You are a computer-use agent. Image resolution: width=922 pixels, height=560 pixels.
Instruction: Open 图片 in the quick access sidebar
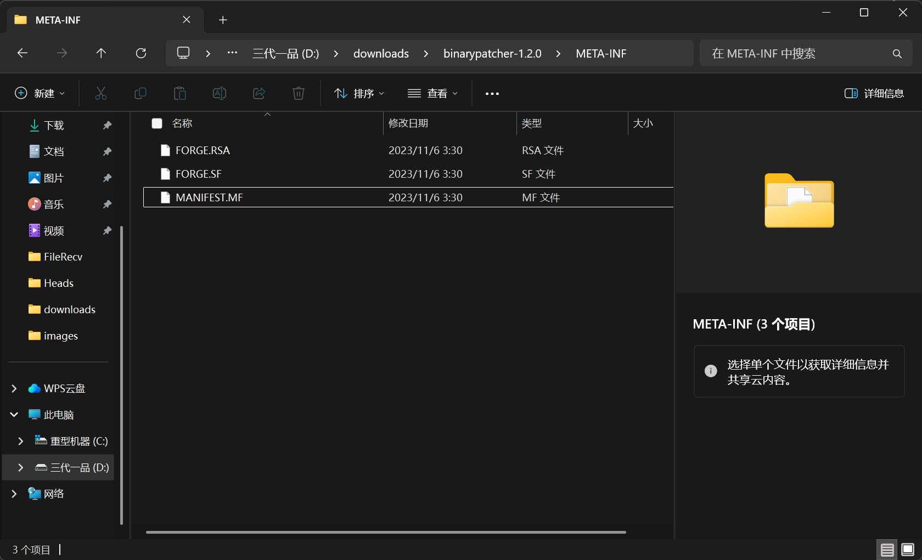click(54, 178)
